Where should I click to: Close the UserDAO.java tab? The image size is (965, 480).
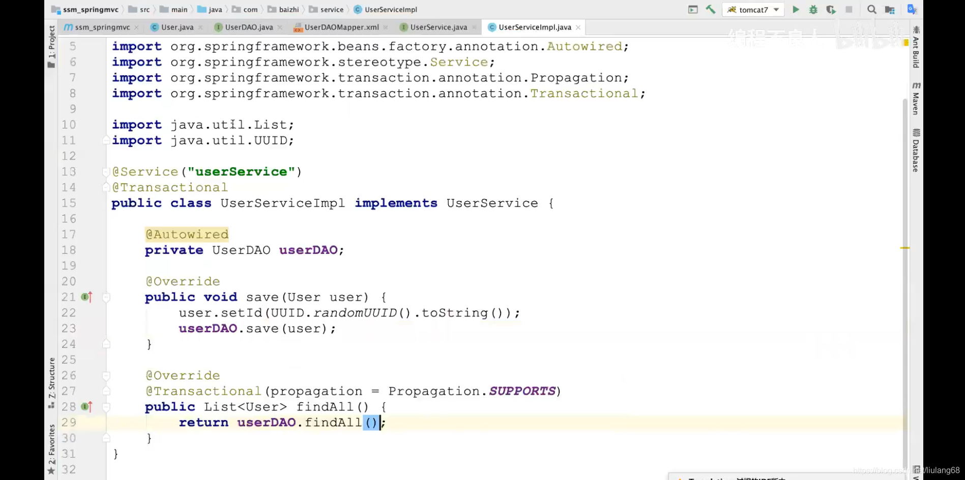tap(280, 27)
